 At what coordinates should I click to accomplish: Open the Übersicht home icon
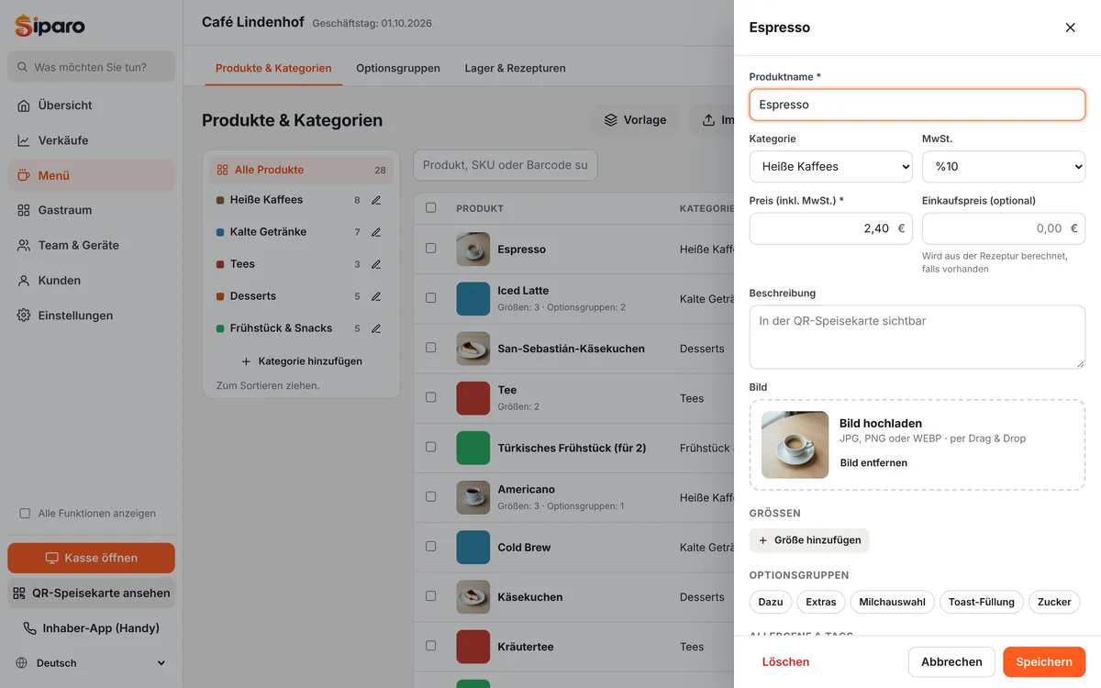click(24, 105)
